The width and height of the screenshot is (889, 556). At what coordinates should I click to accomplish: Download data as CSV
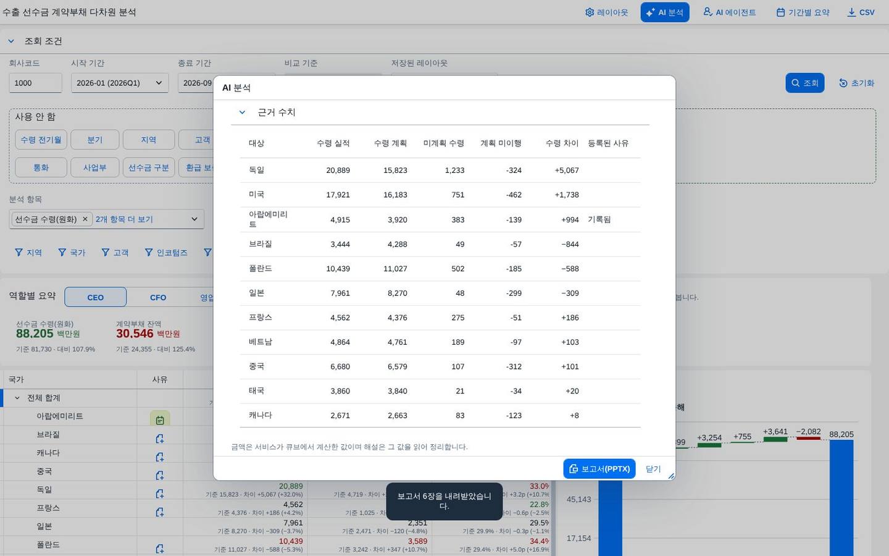(x=861, y=12)
